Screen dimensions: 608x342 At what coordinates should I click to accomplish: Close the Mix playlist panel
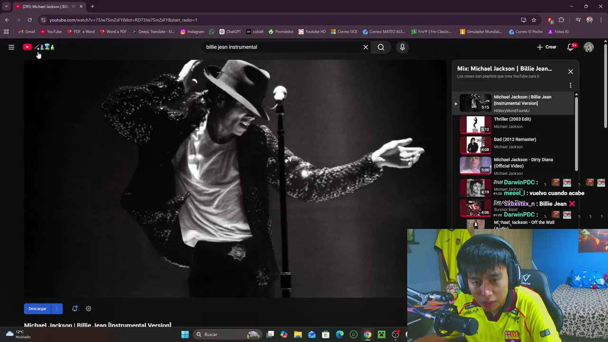pos(570,71)
